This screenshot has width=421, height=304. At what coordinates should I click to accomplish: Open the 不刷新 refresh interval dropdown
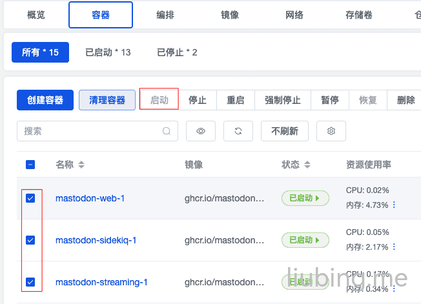click(x=285, y=131)
